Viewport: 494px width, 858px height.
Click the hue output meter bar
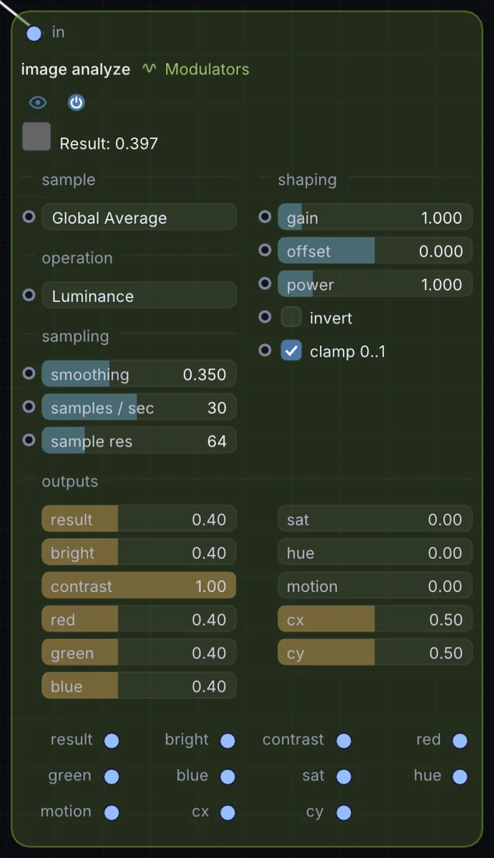[375, 552]
